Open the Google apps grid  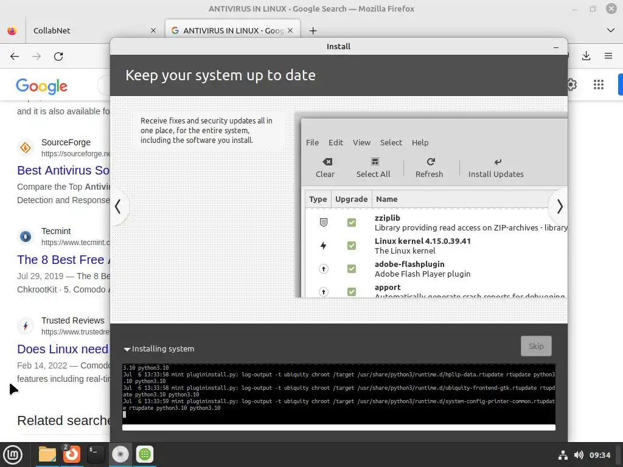[x=599, y=85]
